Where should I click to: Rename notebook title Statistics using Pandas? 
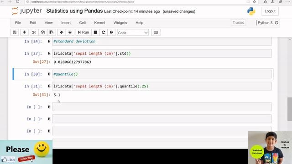point(74,11)
